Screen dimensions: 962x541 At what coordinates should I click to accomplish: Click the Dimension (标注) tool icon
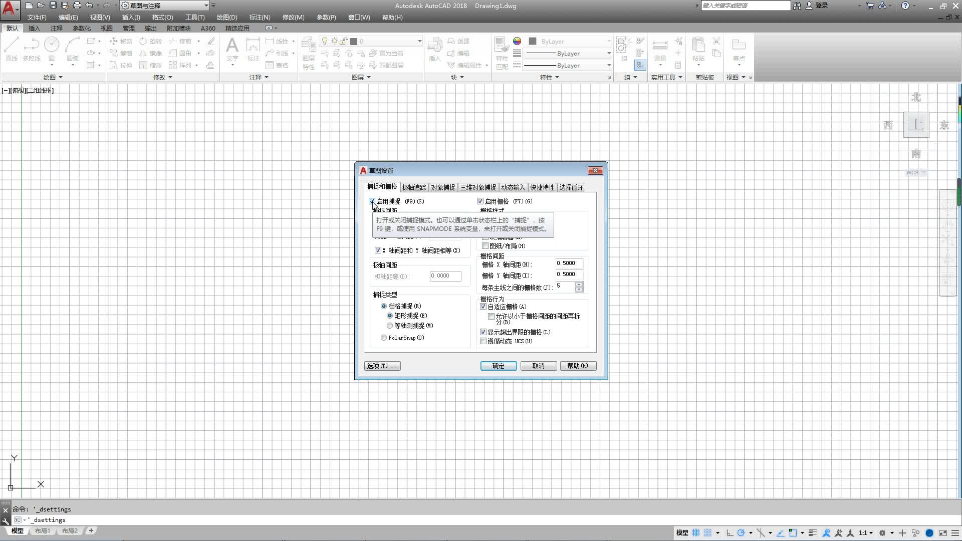point(253,46)
